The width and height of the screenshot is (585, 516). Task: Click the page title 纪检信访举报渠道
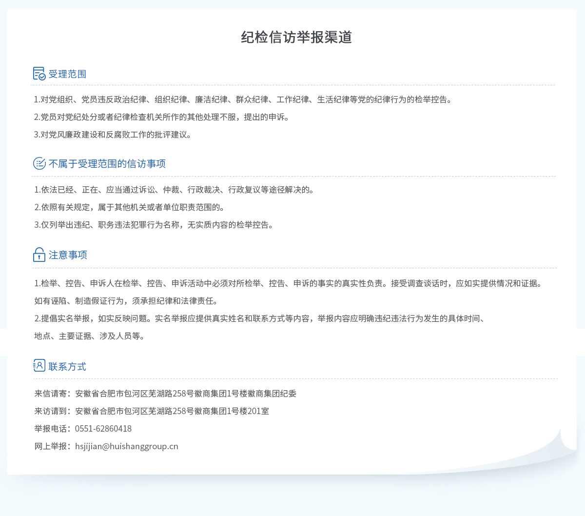pos(296,37)
